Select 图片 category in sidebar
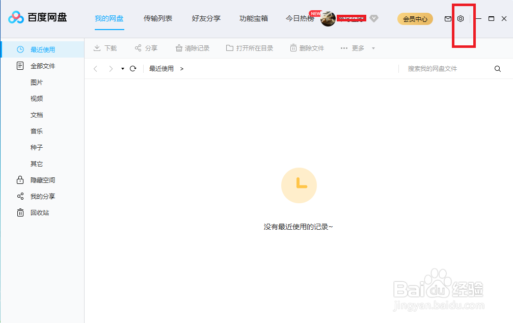Screen dimensions: 513x323 point(37,83)
